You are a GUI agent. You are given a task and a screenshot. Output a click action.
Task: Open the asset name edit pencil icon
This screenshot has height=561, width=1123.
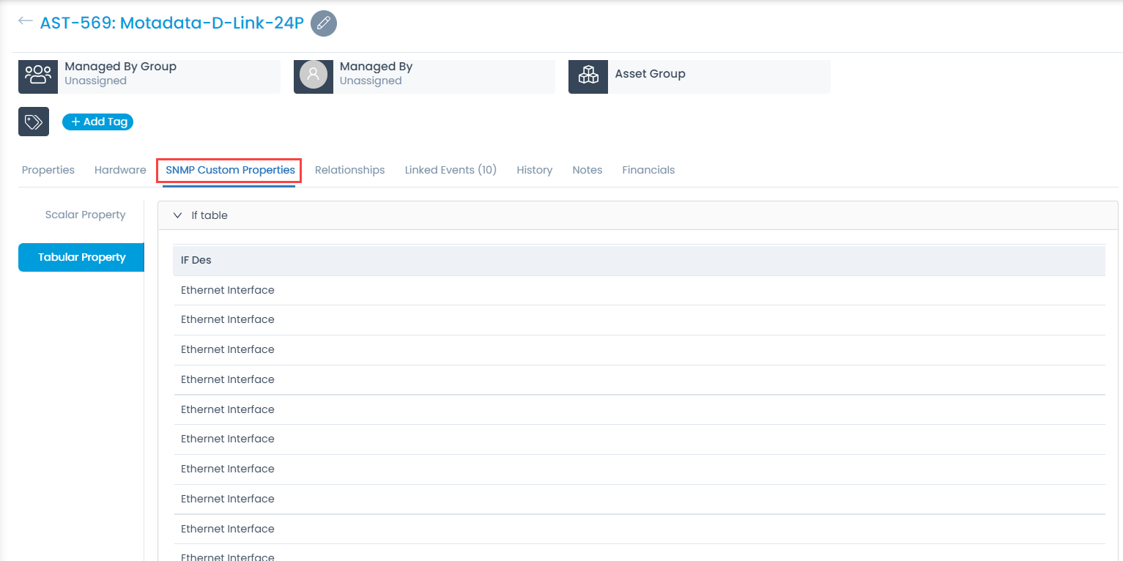[323, 23]
